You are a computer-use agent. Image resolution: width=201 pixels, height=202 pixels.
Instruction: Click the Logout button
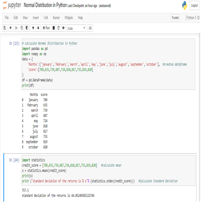coord(194,6)
